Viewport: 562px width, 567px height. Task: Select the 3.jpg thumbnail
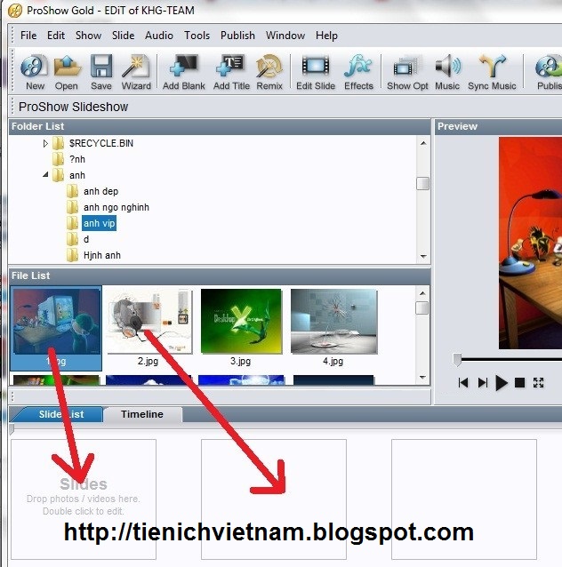tap(241, 328)
